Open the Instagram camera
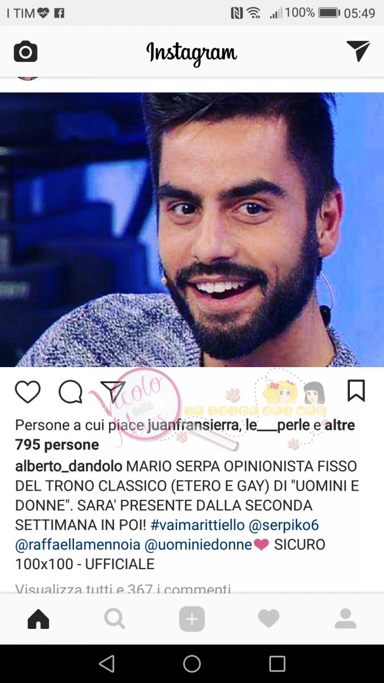Viewport: 384px width, 683px height. 26,52
